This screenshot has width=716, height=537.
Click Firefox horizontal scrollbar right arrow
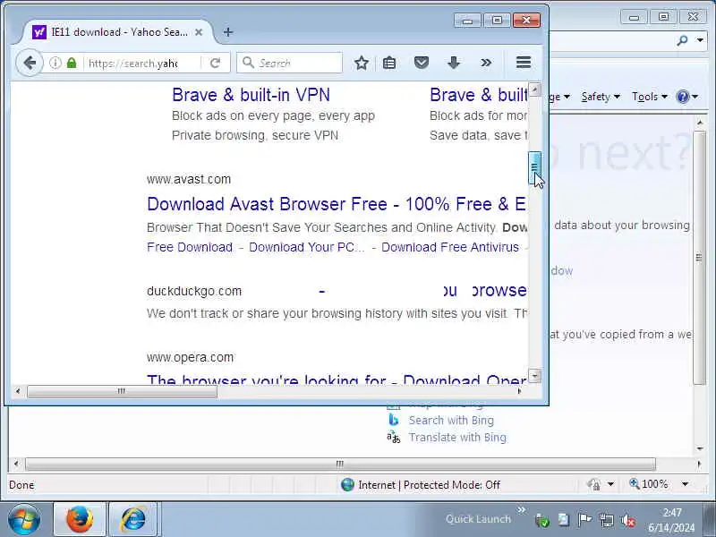[x=519, y=391]
